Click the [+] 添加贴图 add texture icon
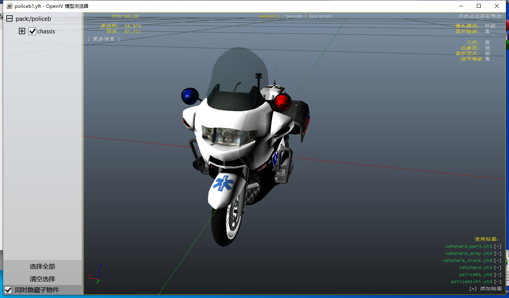 point(473,289)
